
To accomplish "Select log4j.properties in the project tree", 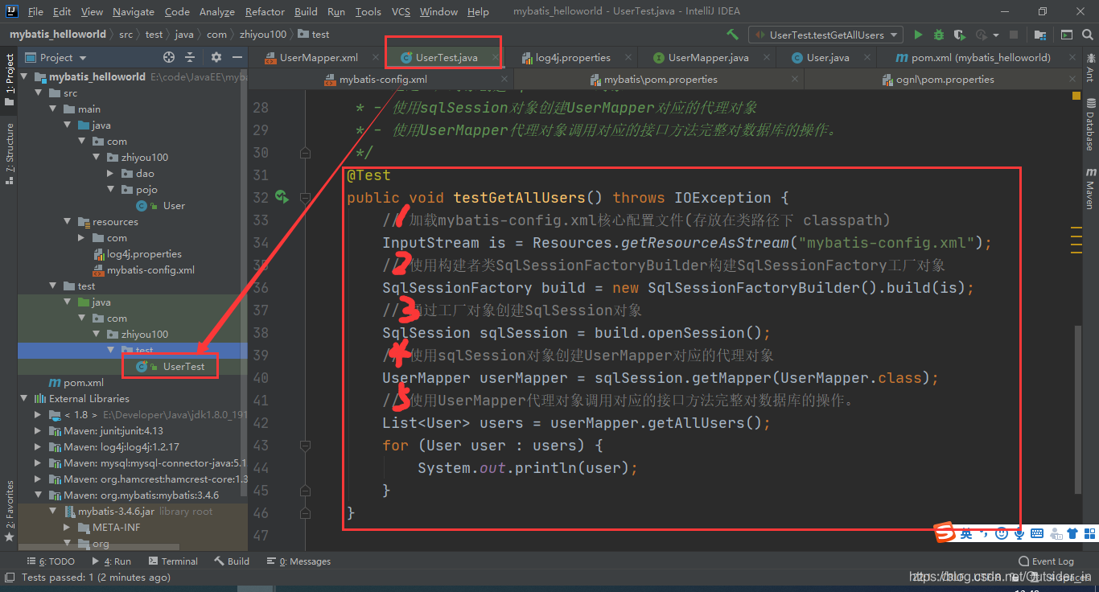I will pyautogui.click(x=138, y=254).
